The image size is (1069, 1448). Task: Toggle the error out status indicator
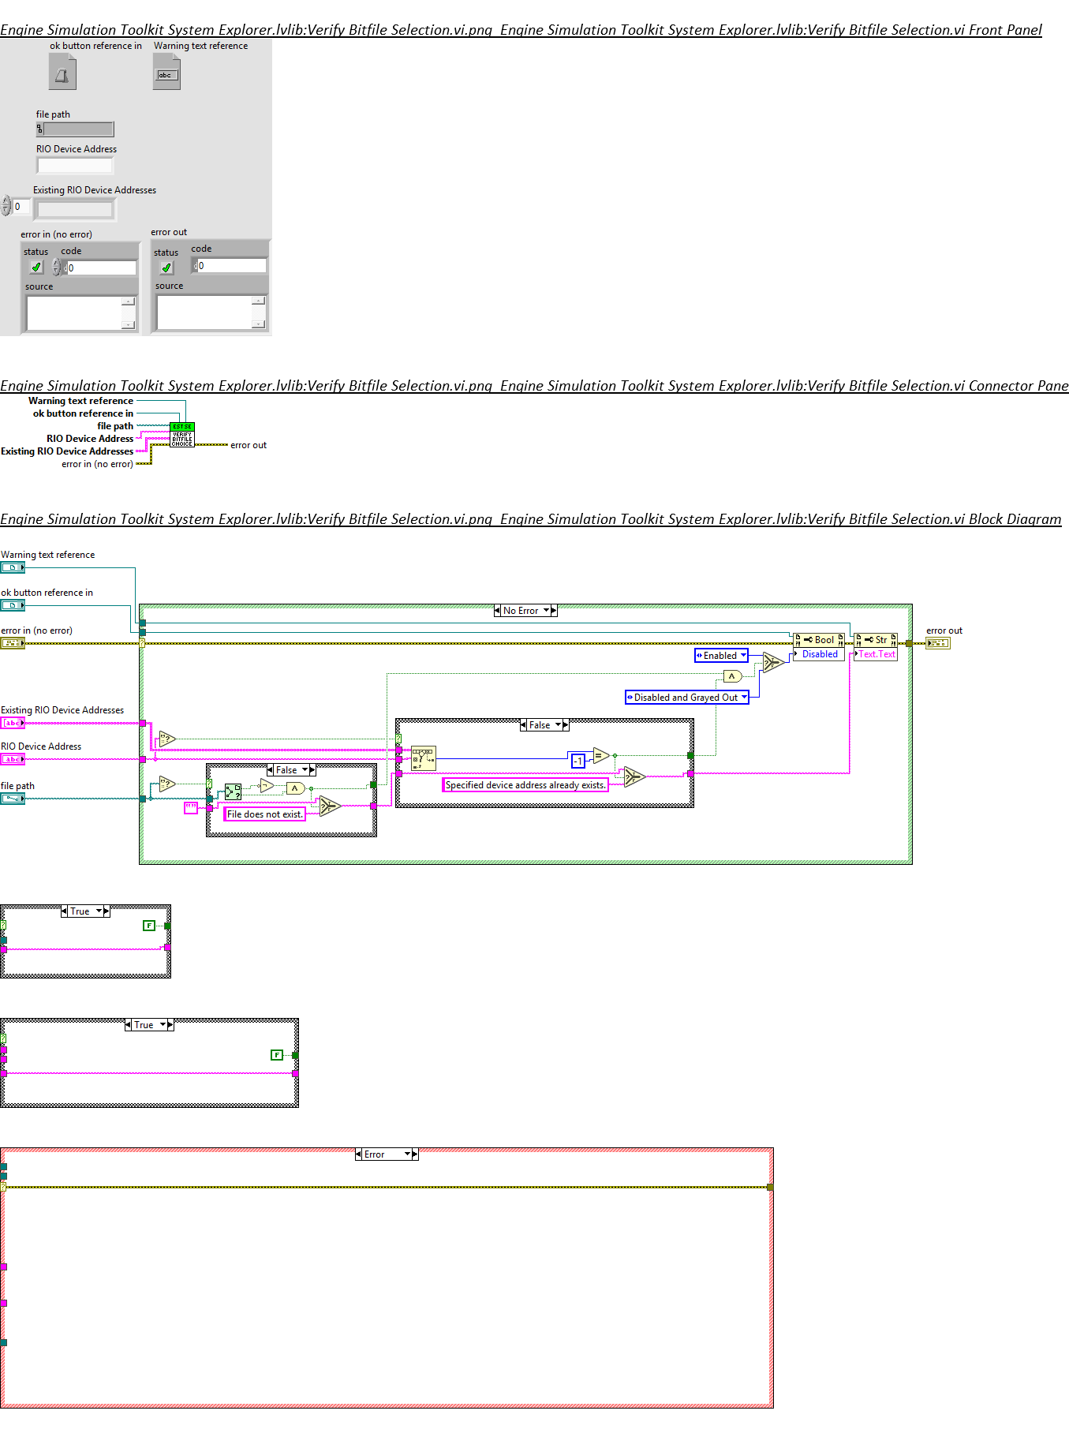166,268
